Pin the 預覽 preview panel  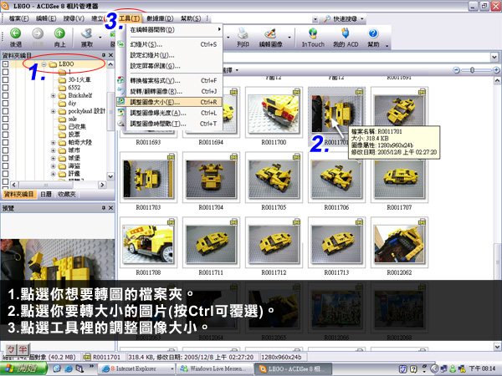coord(104,208)
